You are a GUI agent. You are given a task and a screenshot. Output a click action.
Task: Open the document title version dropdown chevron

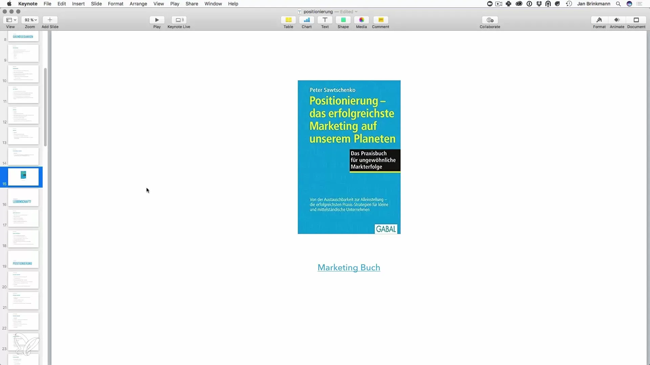(x=356, y=11)
